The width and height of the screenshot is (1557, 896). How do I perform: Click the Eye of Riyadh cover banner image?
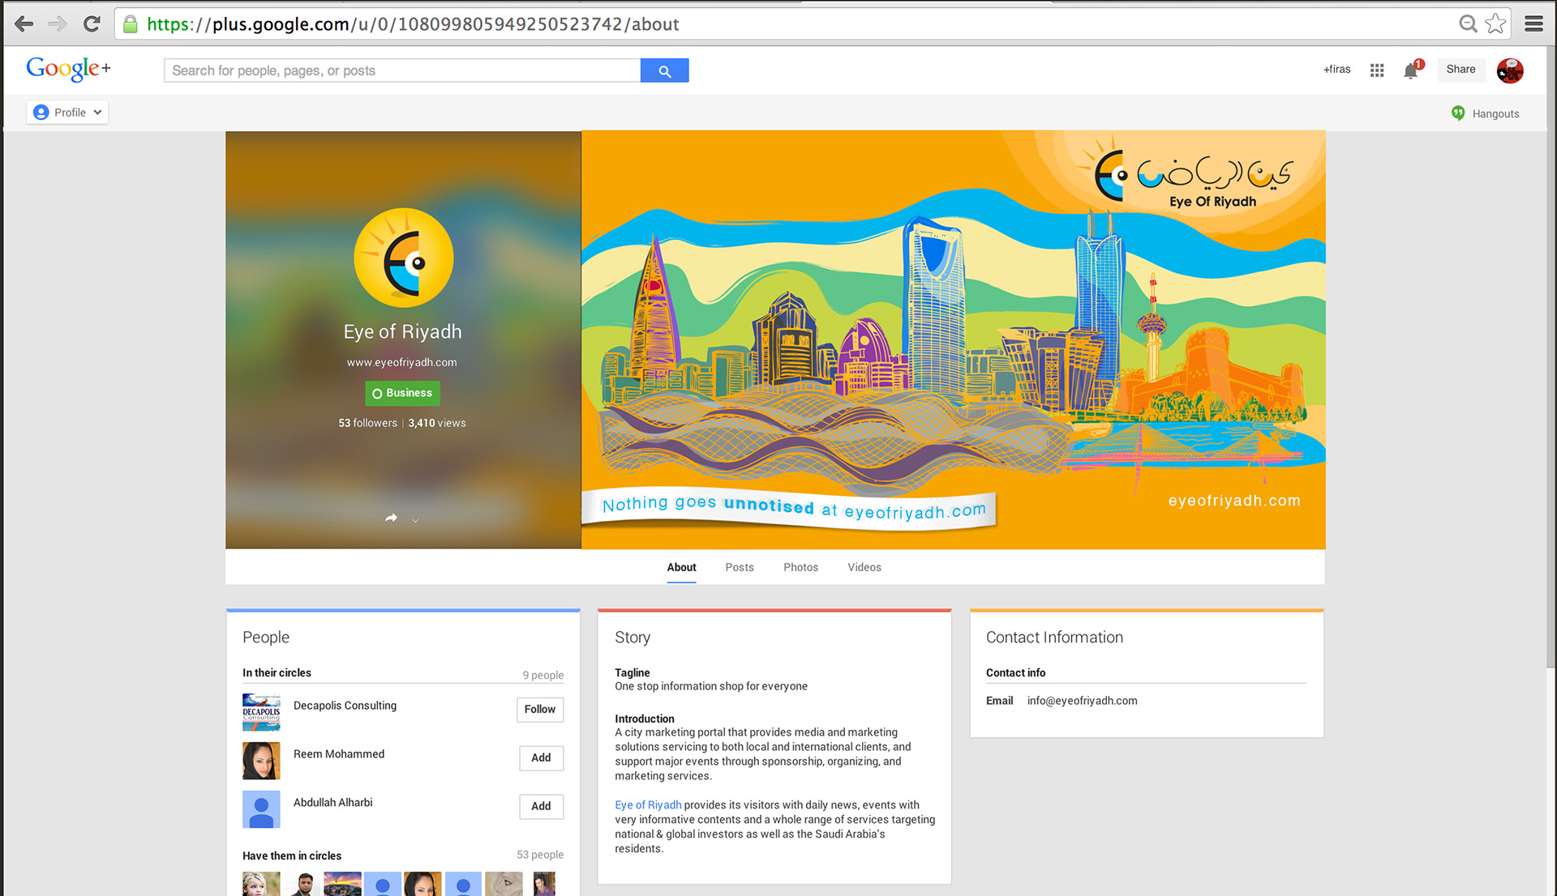[954, 340]
